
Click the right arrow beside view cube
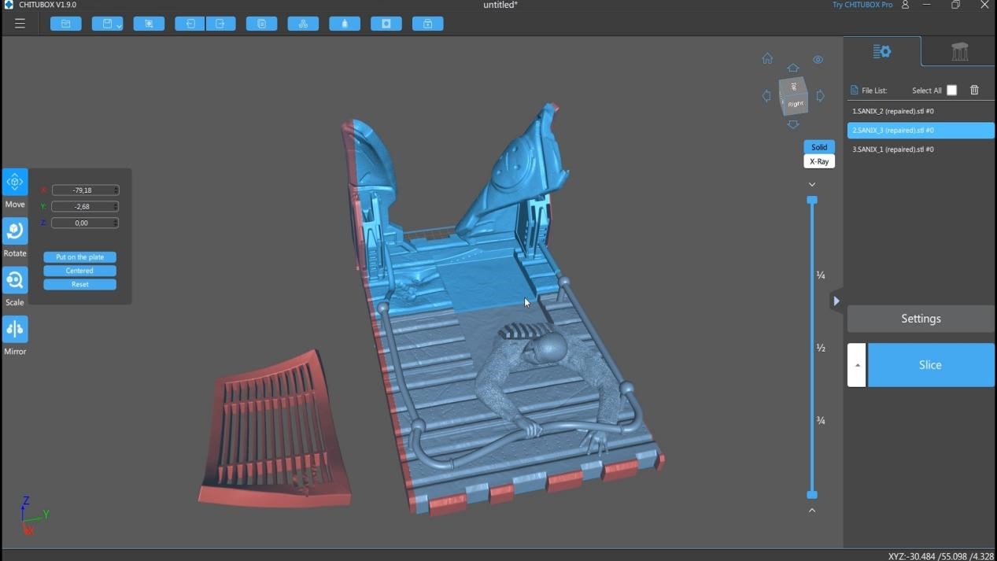click(x=821, y=96)
